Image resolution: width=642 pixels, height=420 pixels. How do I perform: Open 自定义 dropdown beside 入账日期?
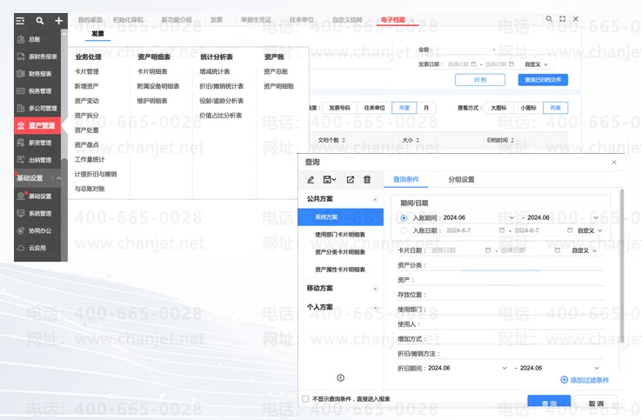click(x=590, y=230)
